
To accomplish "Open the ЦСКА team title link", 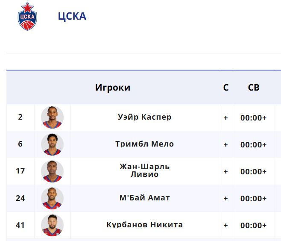I will tap(72, 16).
